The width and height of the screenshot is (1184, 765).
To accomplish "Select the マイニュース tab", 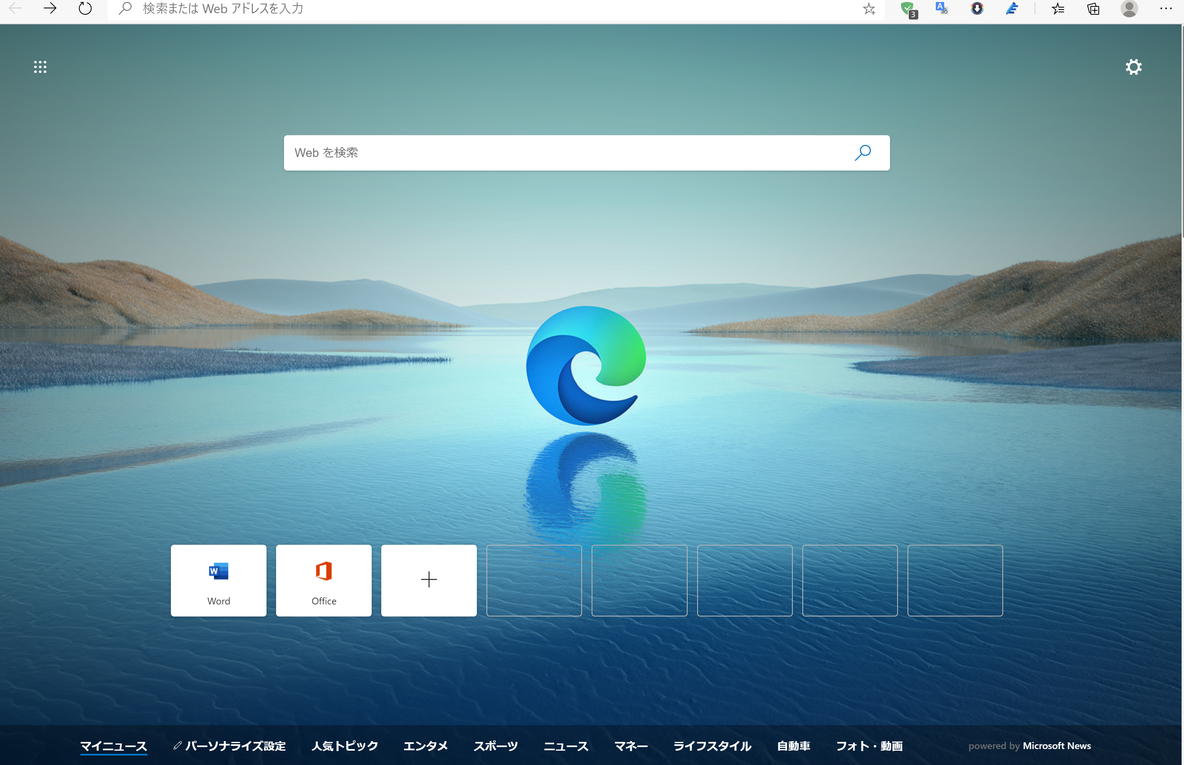I will pos(114,745).
